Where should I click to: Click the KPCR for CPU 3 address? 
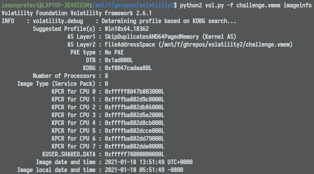click(134, 115)
